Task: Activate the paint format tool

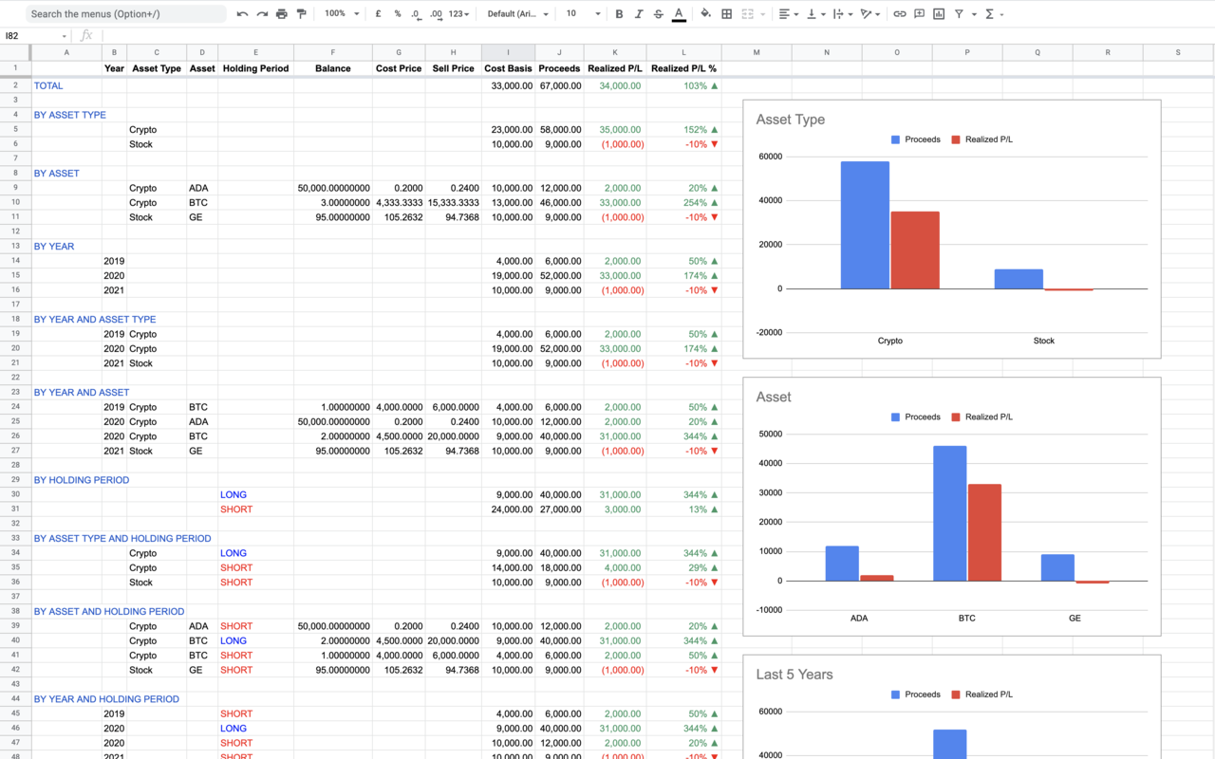Action: pyautogui.click(x=302, y=14)
